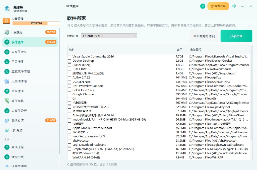Click the 成为会员 membership button
This screenshot has height=170, width=257.
point(218,6)
